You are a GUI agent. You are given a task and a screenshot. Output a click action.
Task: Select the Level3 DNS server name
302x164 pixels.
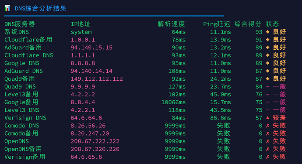click(22, 110)
